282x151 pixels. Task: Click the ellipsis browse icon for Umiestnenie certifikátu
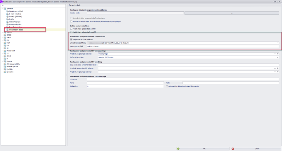click(x=277, y=43)
